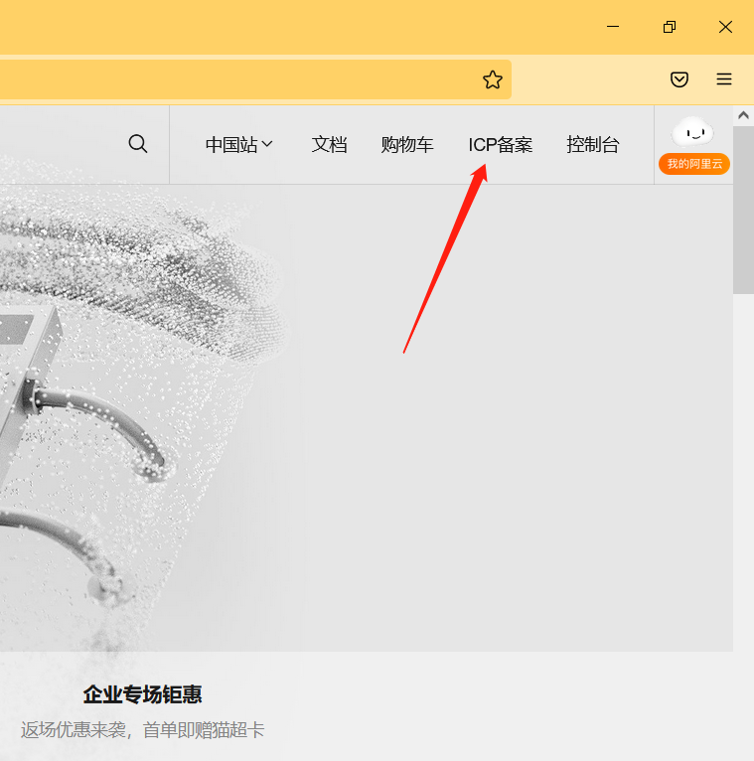Open the 文档 documentation link
The image size is (754, 761).
tap(329, 145)
